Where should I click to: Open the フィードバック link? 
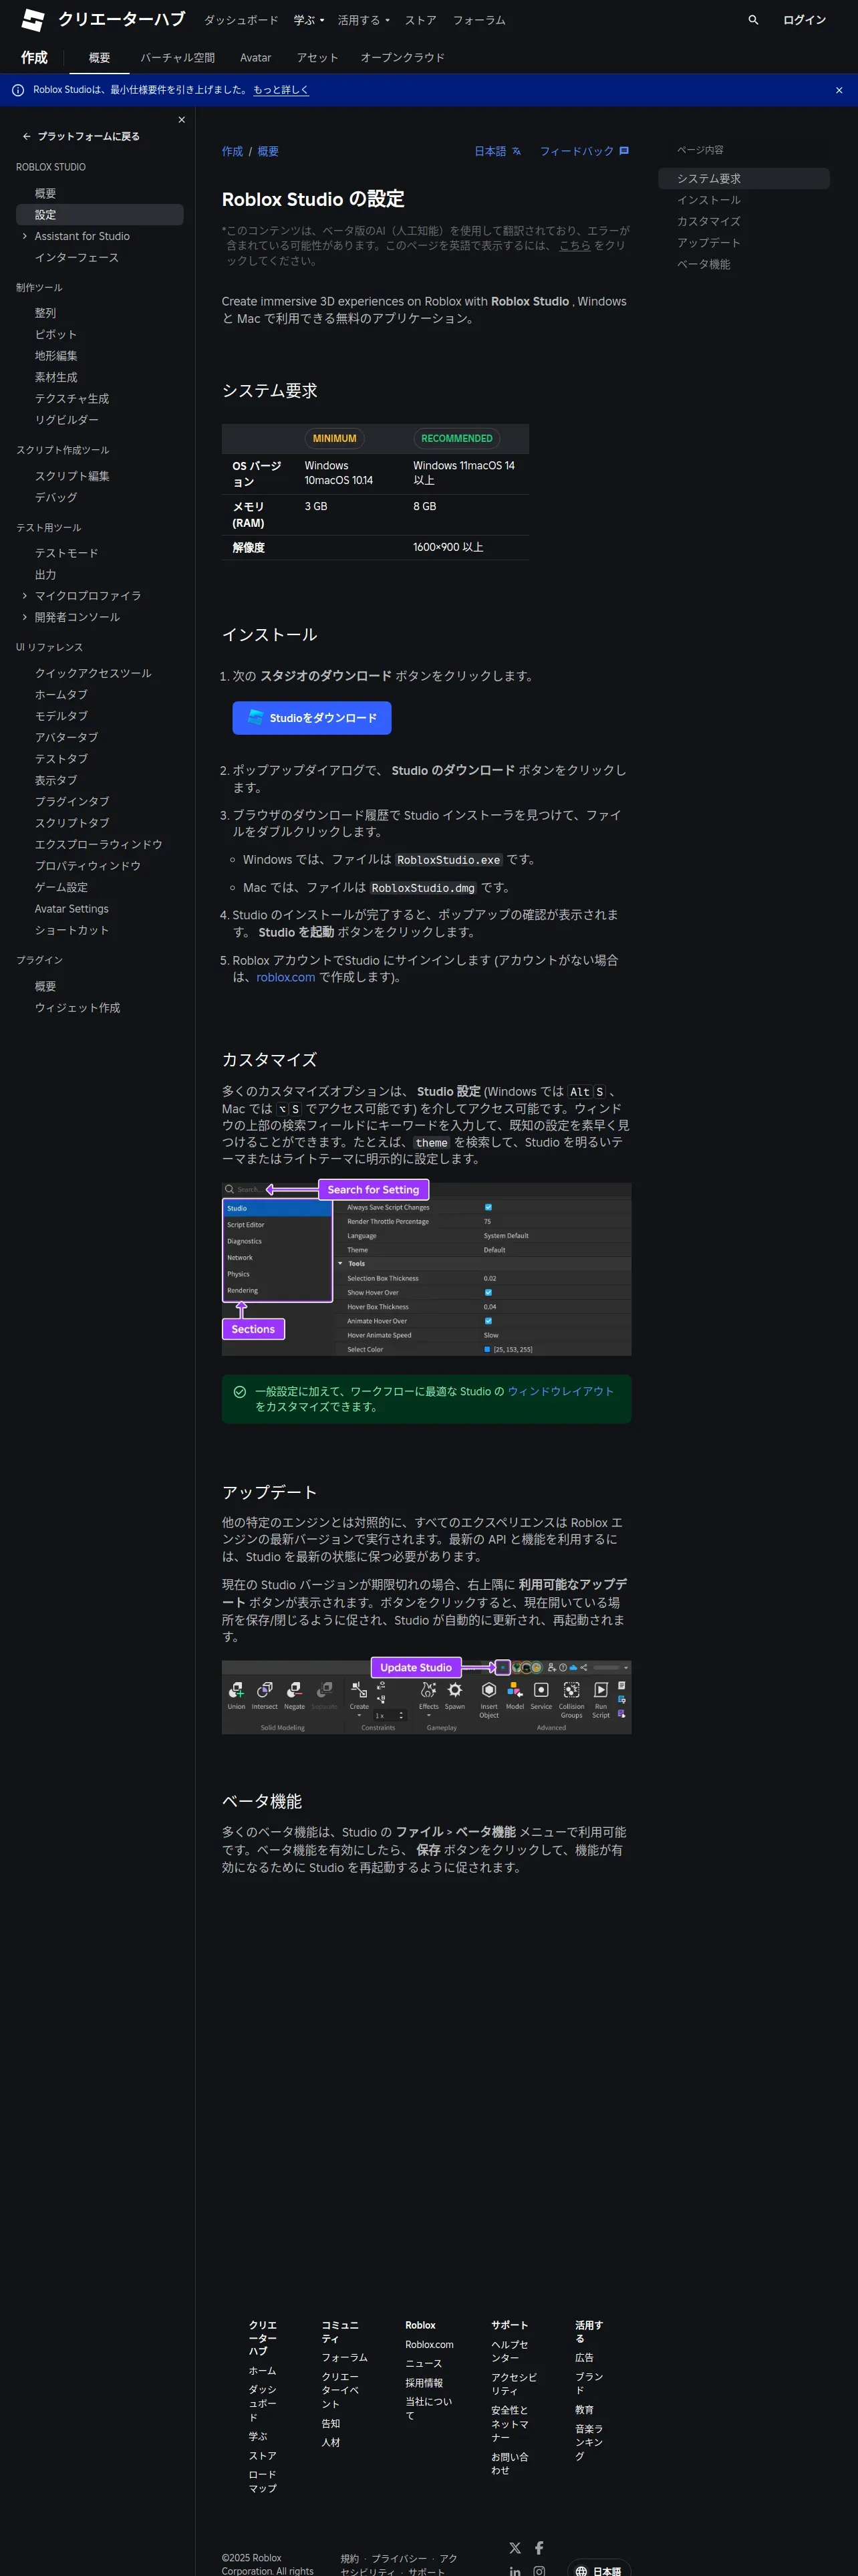click(583, 152)
